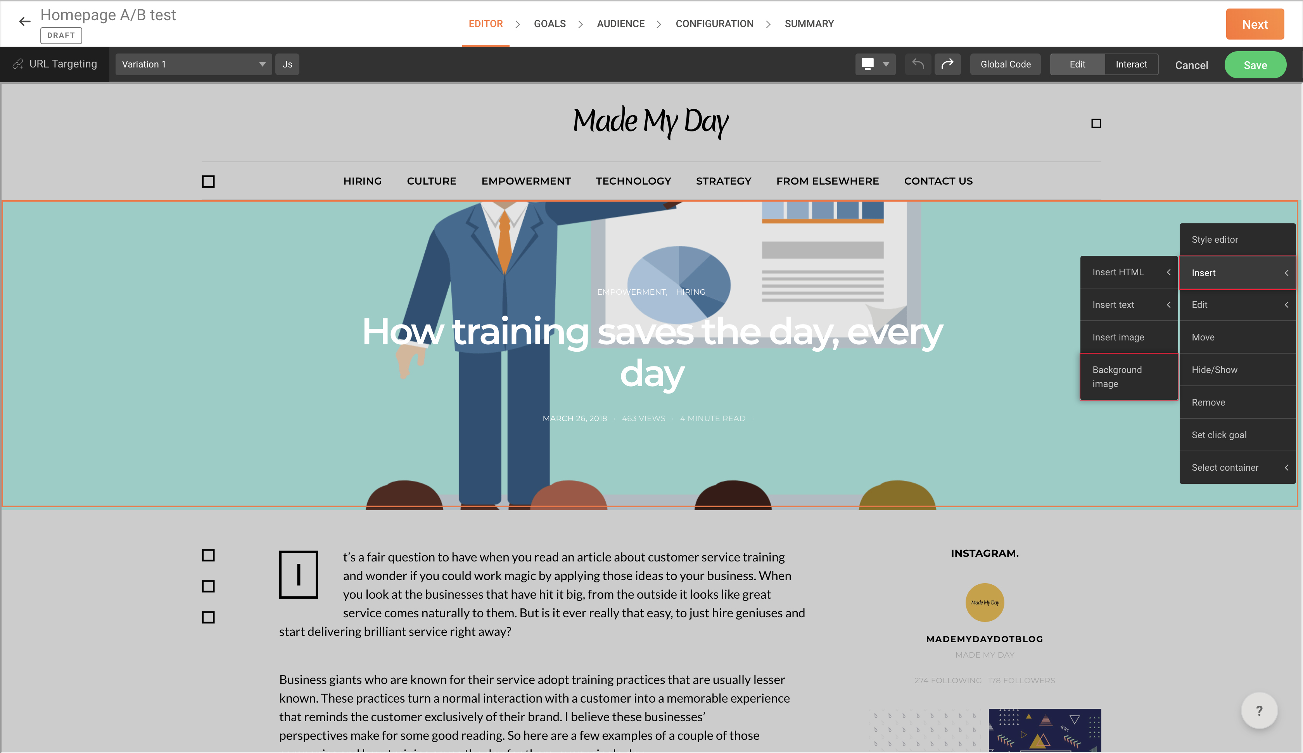Click the dark blue Instagram pattern thumbnail
This screenshot has height=753, width=1303.
coord(1044,730)
